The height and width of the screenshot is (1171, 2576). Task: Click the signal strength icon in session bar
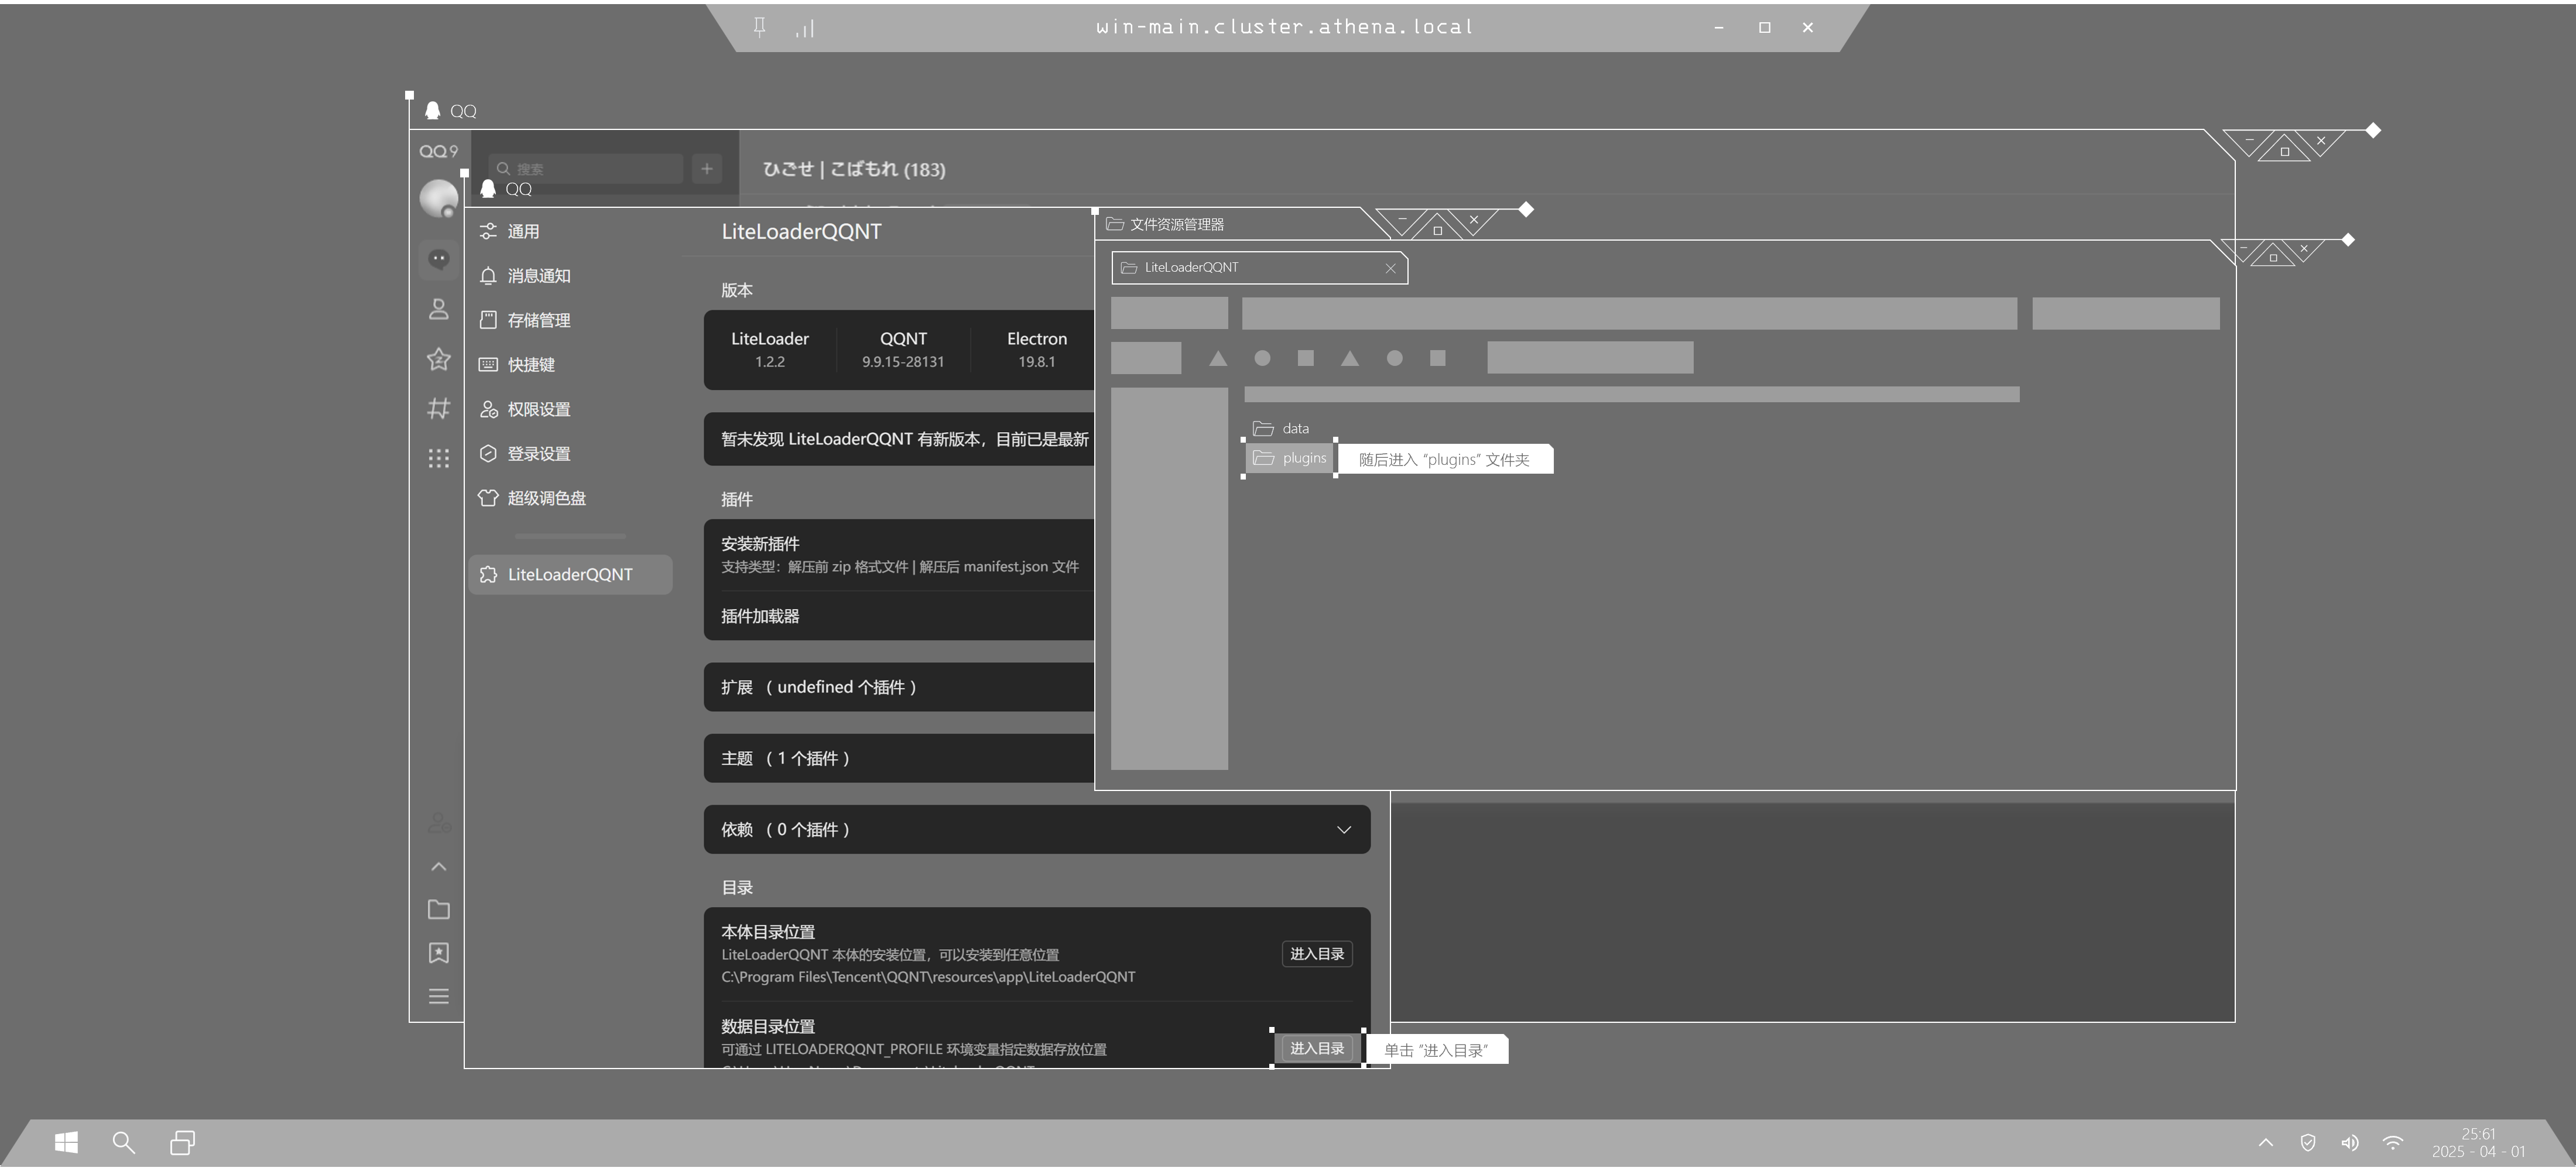coord(805,29)
